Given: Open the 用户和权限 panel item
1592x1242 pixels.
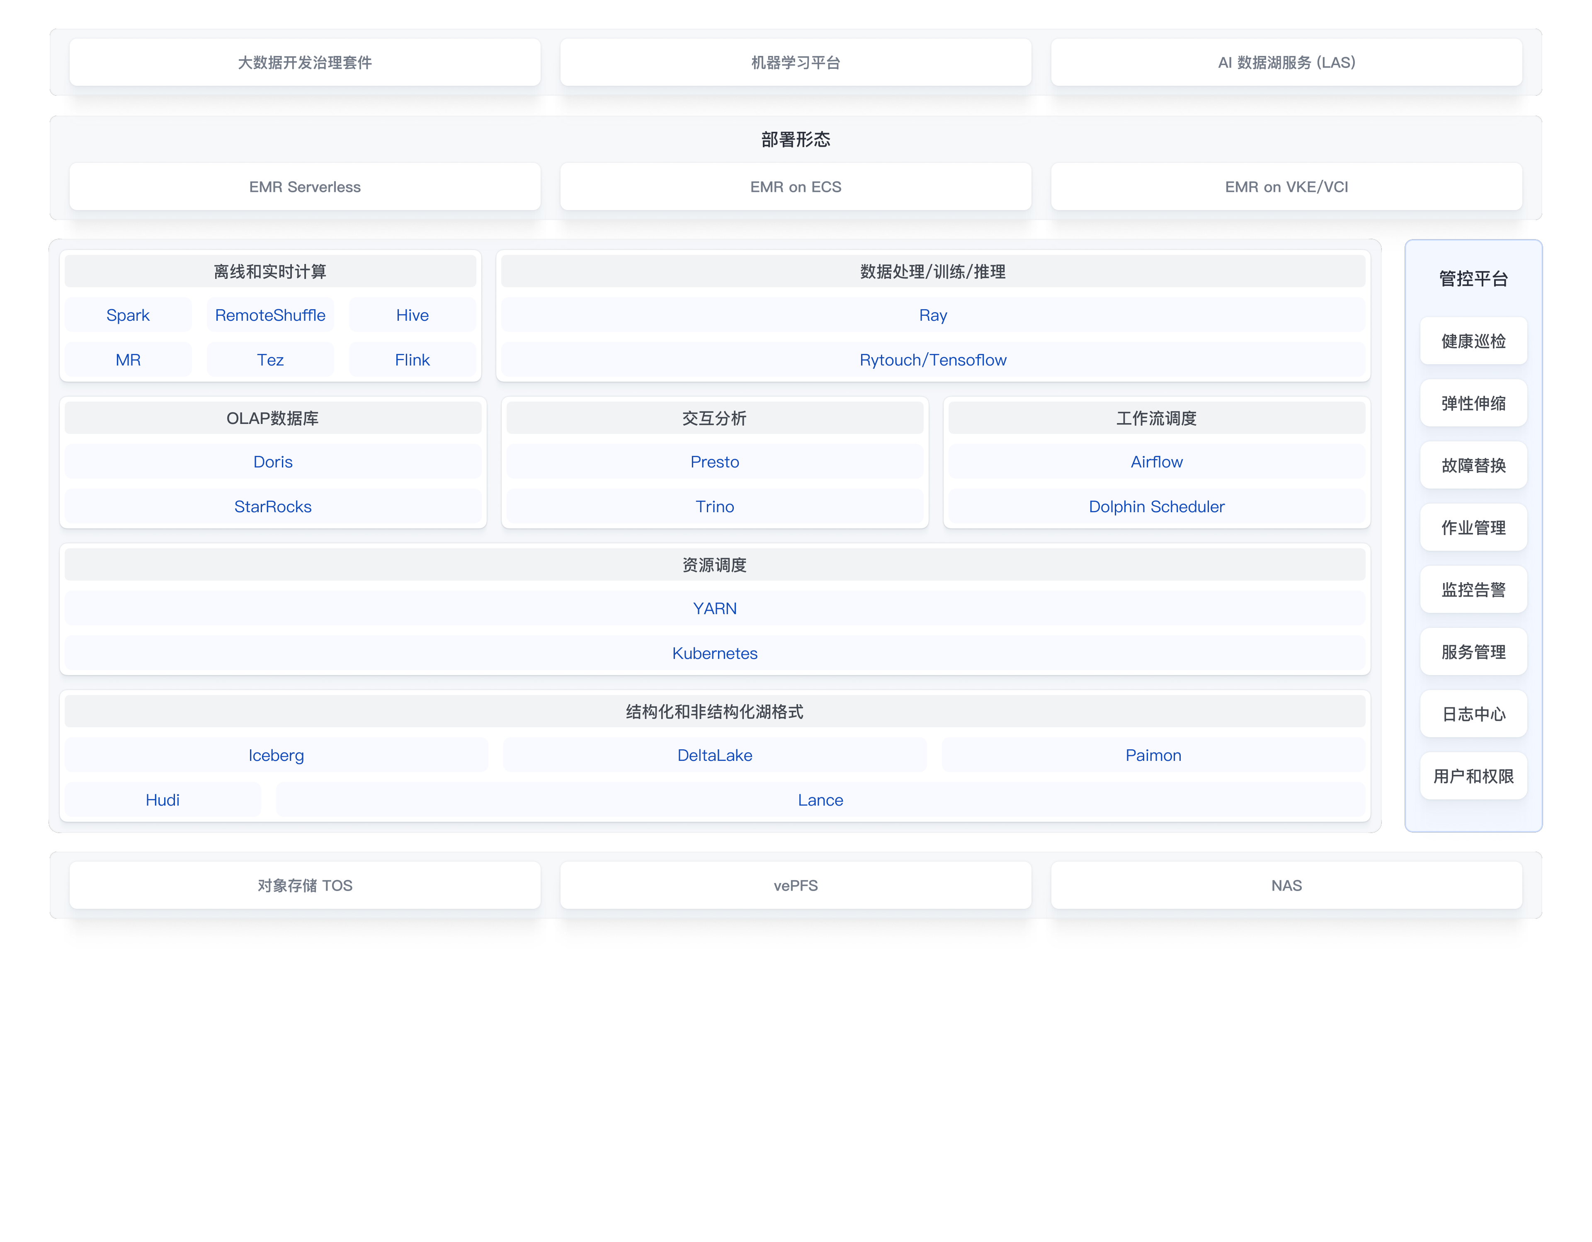Looking at the screenshot, I should click(x=1473, y=776).
